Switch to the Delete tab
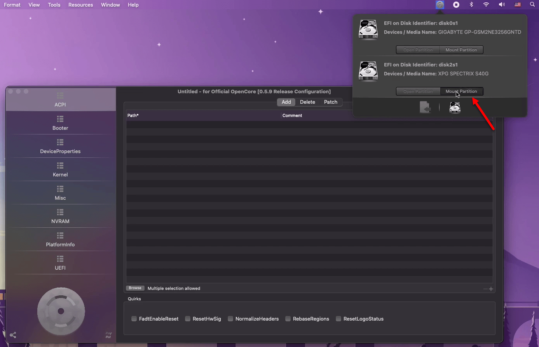Viewport: 539px width, 347px height. [x=307, y=102]
